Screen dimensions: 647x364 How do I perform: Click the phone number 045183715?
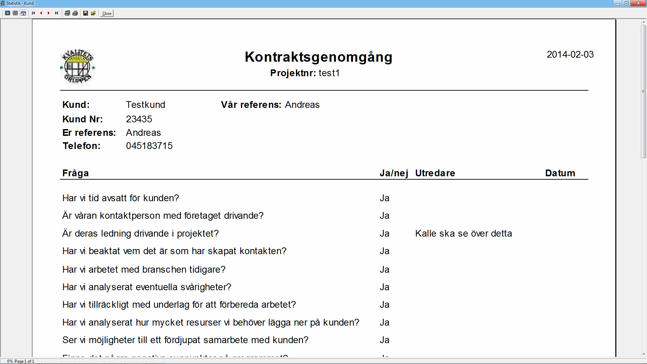(149, 146)
